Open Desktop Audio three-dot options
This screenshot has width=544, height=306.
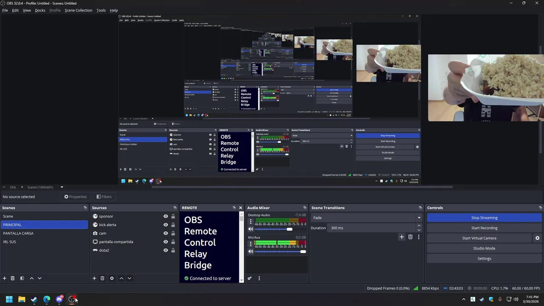(250, 222)
